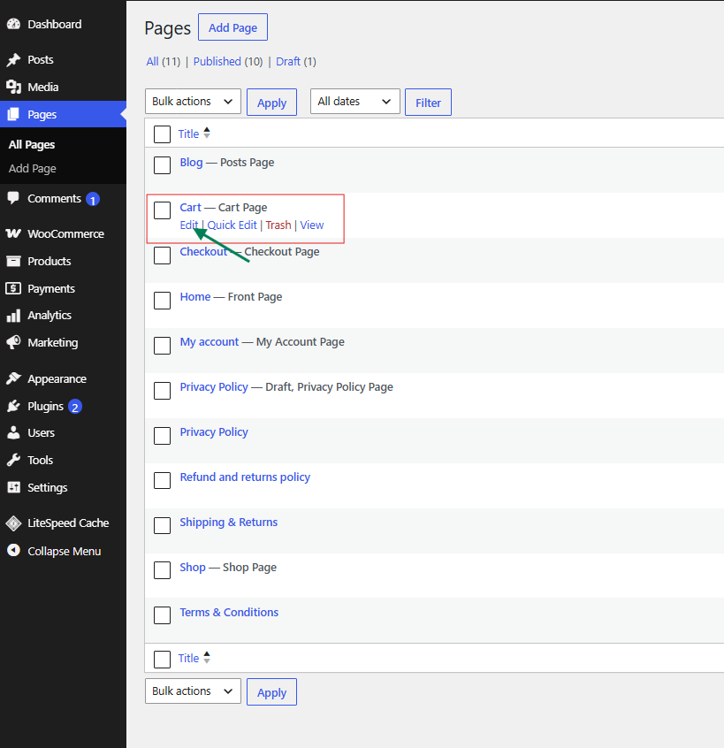Check the Blog page checkbox
724x748 pixels.
click(162, 165)
